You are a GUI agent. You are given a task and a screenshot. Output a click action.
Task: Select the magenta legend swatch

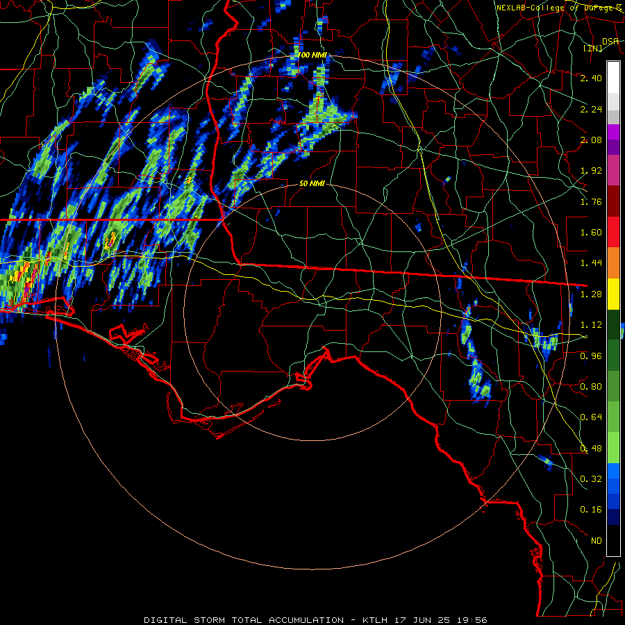click(x=613, y=132)
